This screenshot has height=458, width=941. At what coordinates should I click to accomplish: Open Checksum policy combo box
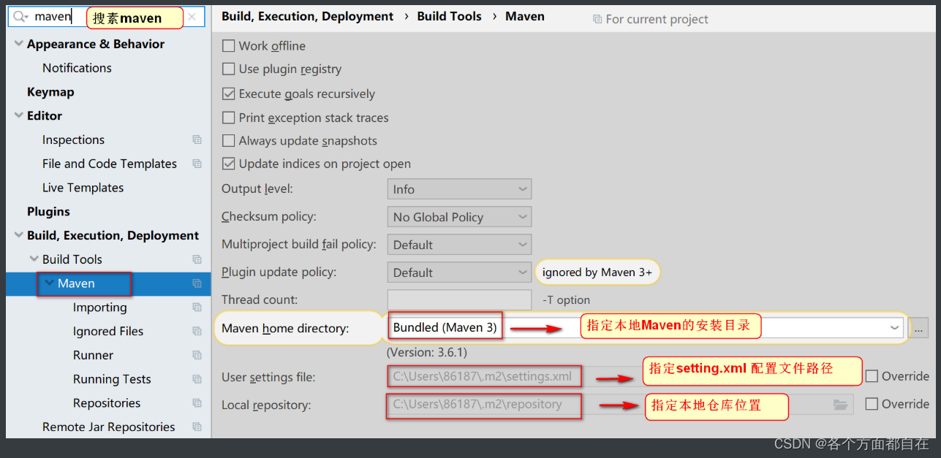click(459, 217)
